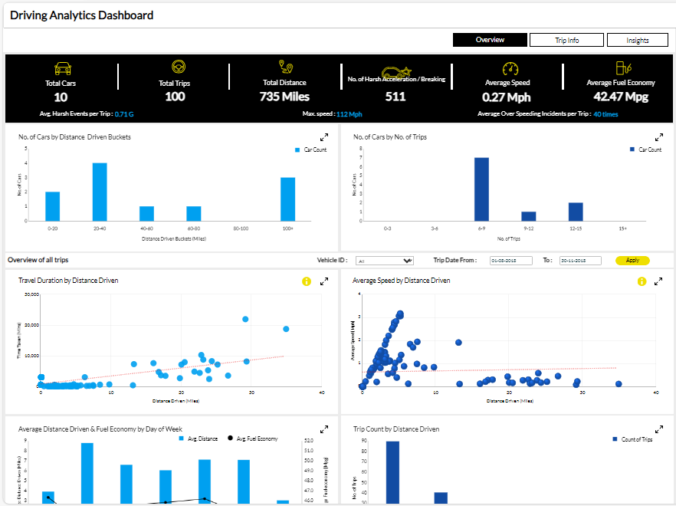This screenshot has height=506, width=676.
Task: Click the Total Trips value 100
Action: (175, 96)
